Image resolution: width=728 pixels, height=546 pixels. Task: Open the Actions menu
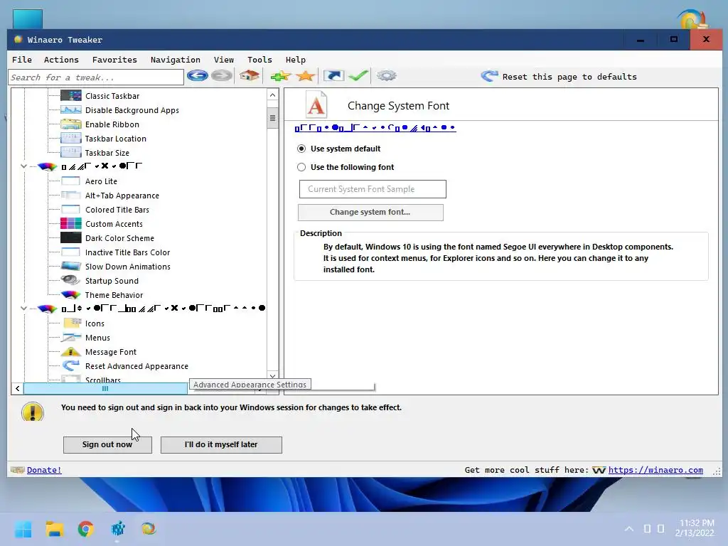point(61,60)
